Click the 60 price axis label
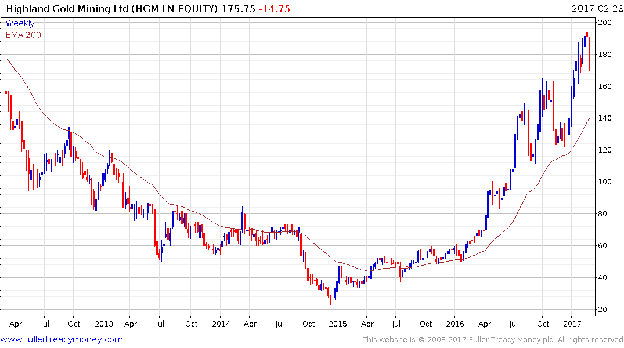This screenshot has width=624, height=348. pos(603,245)
